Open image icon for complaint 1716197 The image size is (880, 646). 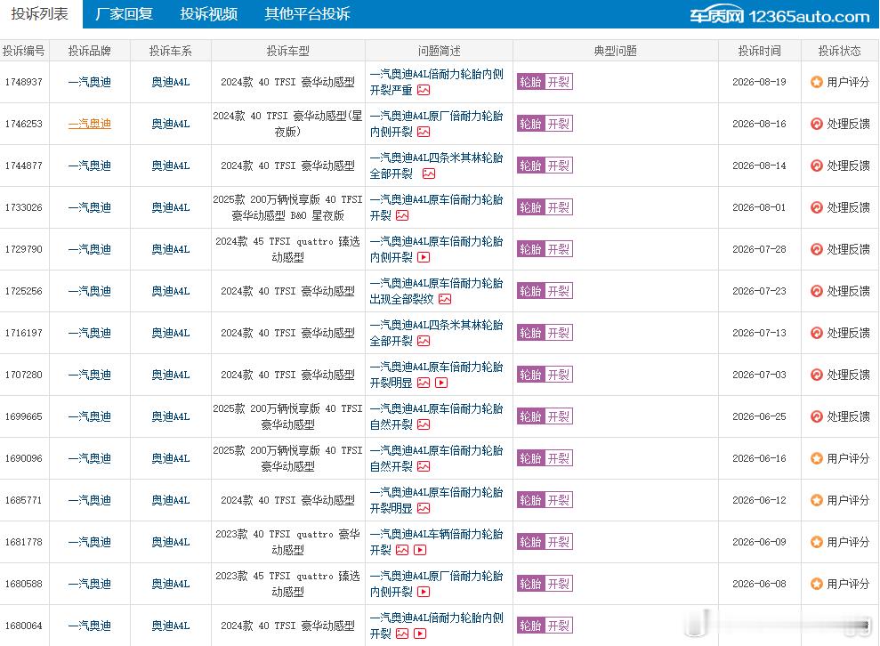coord(424,341)
